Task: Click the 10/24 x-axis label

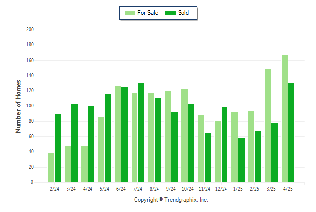Action: 188,189
